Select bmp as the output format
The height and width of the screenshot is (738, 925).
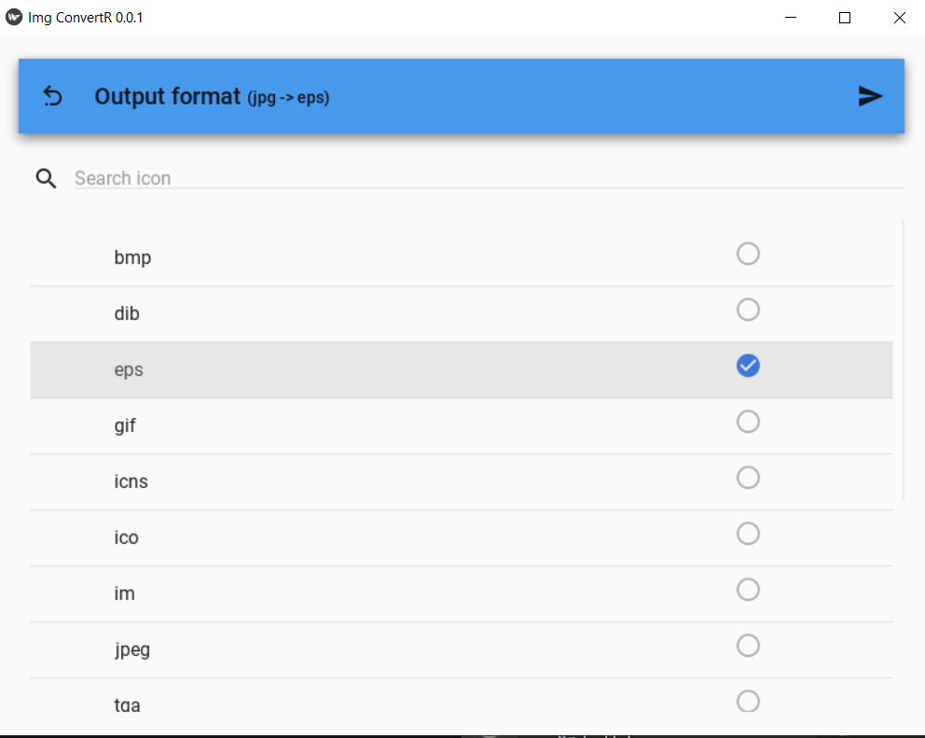click(x=748, y=253)
